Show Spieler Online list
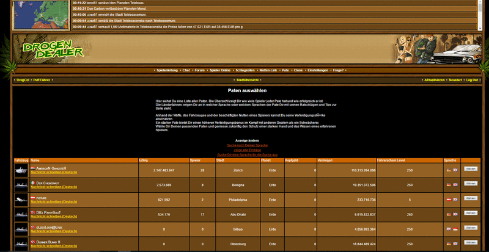 tap(220, 70)
